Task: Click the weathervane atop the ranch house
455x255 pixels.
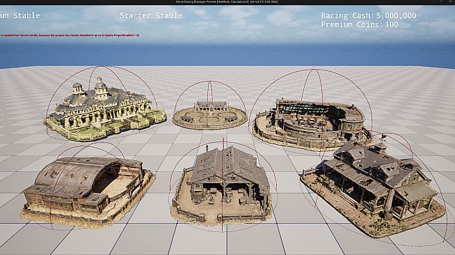Action: pyautogui.click(x=383, y=138)
